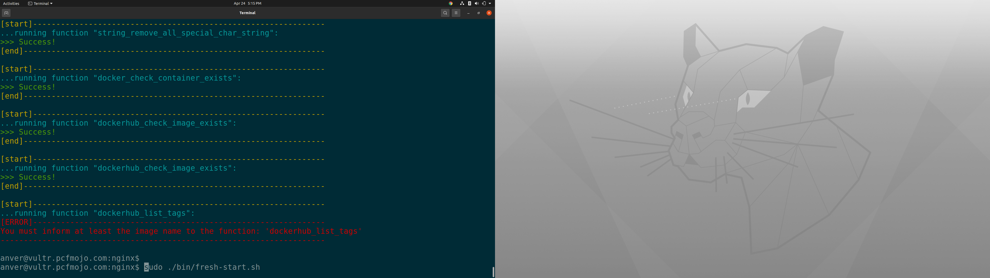Close the Terminal window
The image size is (990, 278).
[489, 13]
